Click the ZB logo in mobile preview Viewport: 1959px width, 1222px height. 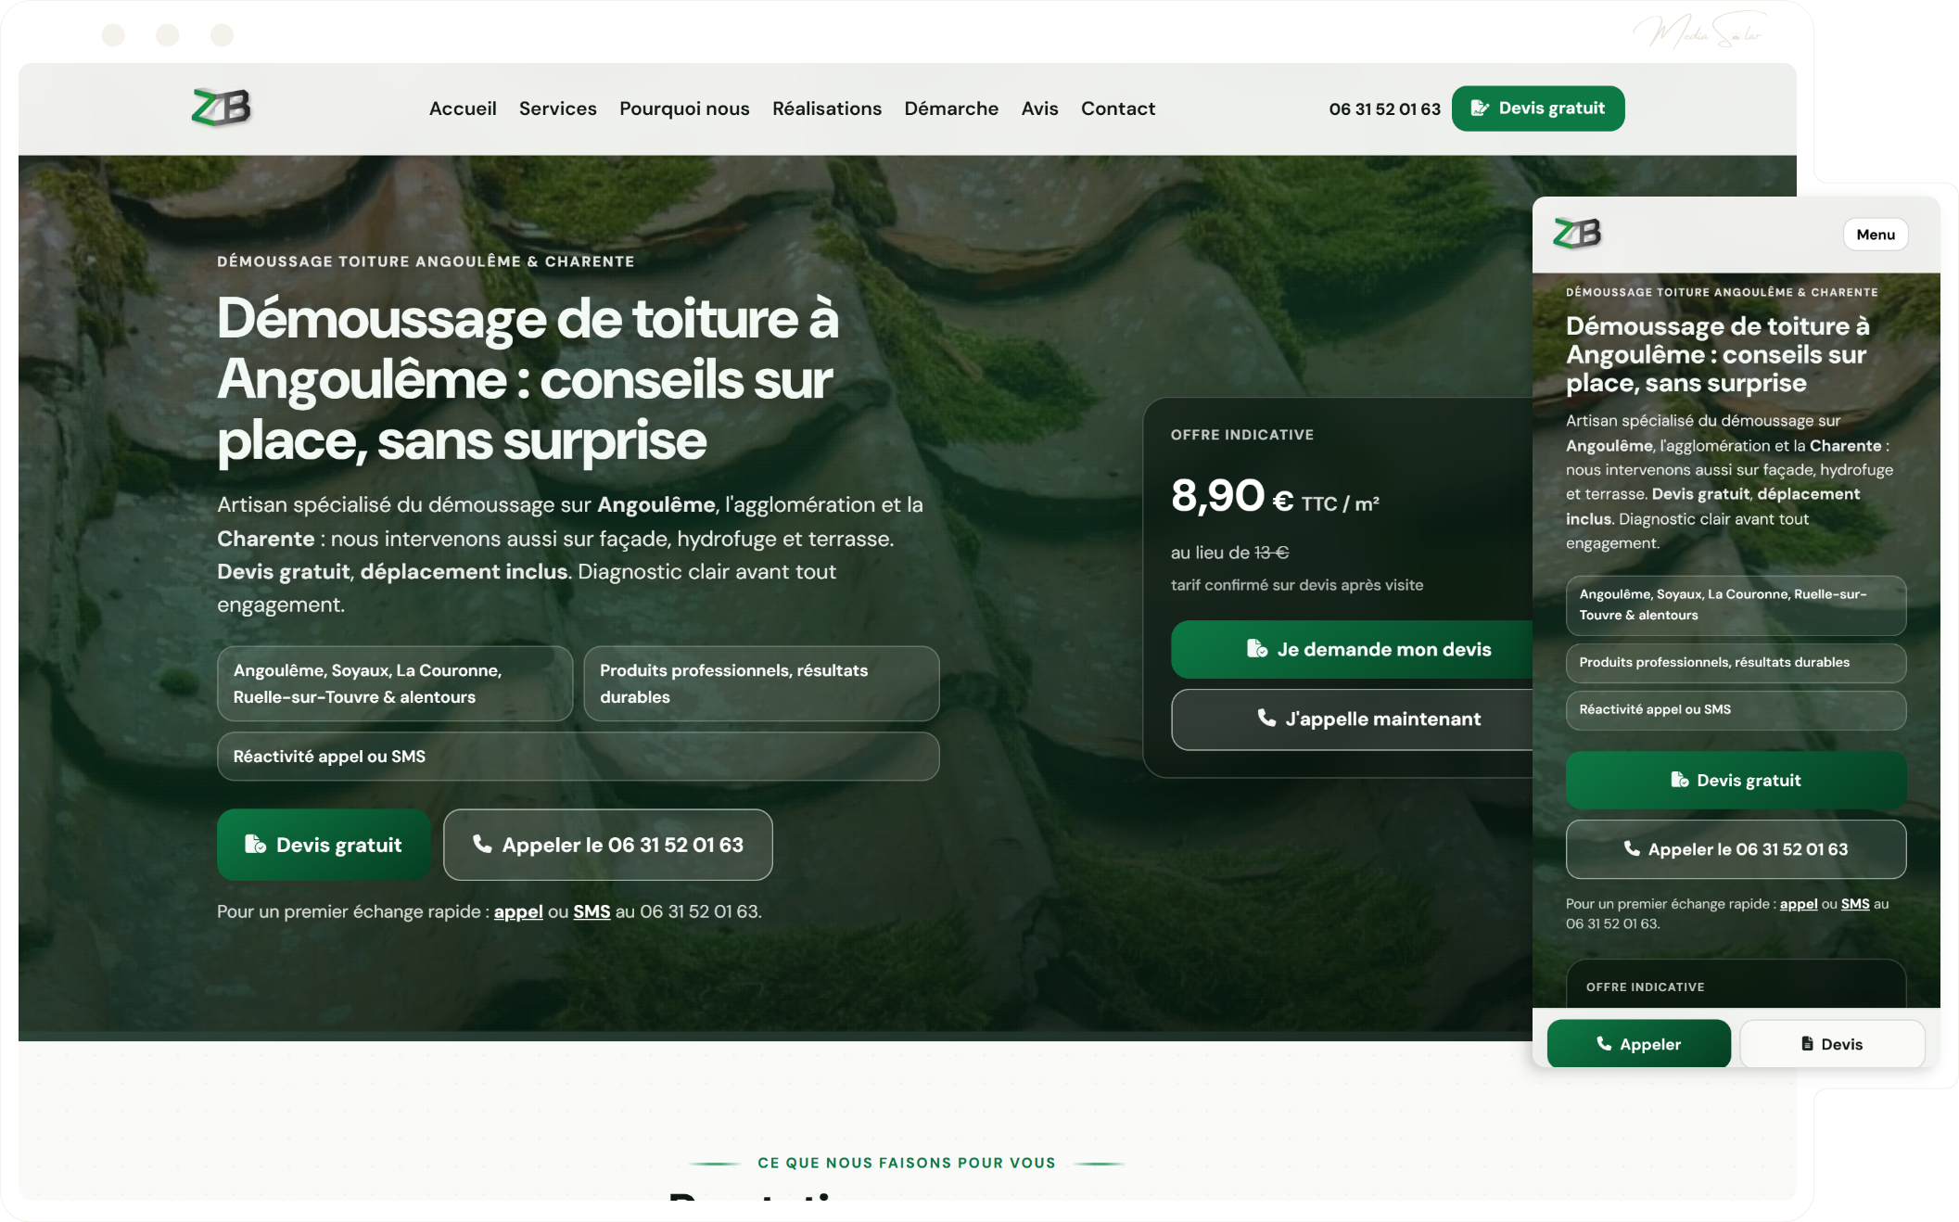(1577, 234)
